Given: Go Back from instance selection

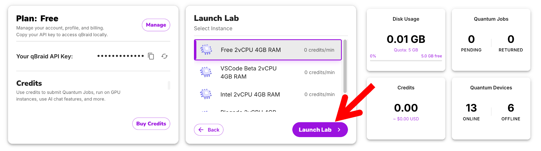Looking at the screenshot, I should tap(209, 130).
